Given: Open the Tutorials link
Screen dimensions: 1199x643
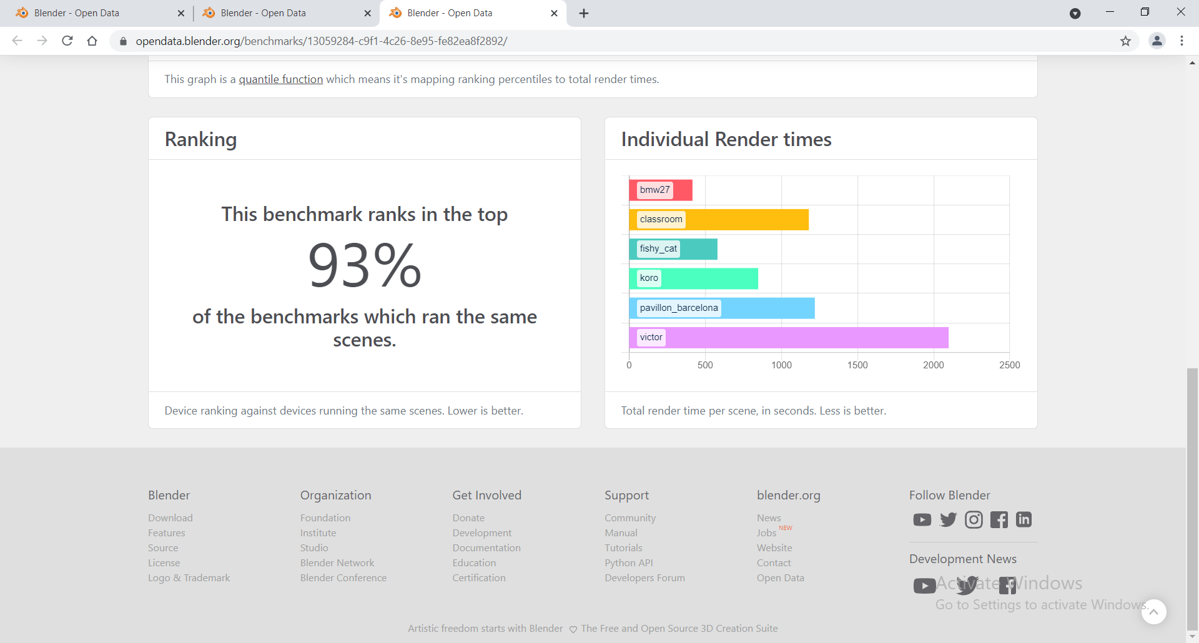Looking at the screenshot, I should point(623,548).
